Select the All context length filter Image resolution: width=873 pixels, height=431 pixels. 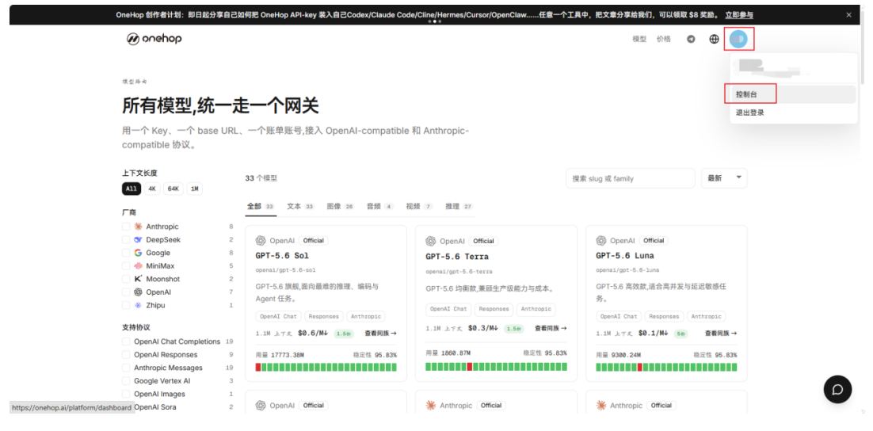131,189
